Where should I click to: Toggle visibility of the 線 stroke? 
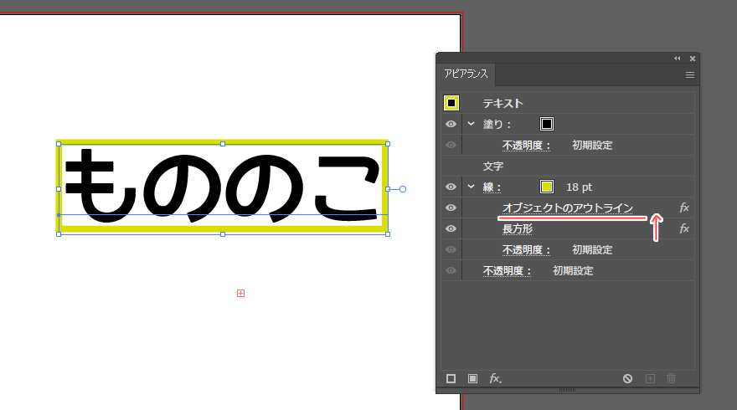pos(451,187)
